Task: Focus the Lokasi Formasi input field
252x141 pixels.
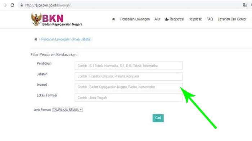Action: coord(129,98)
